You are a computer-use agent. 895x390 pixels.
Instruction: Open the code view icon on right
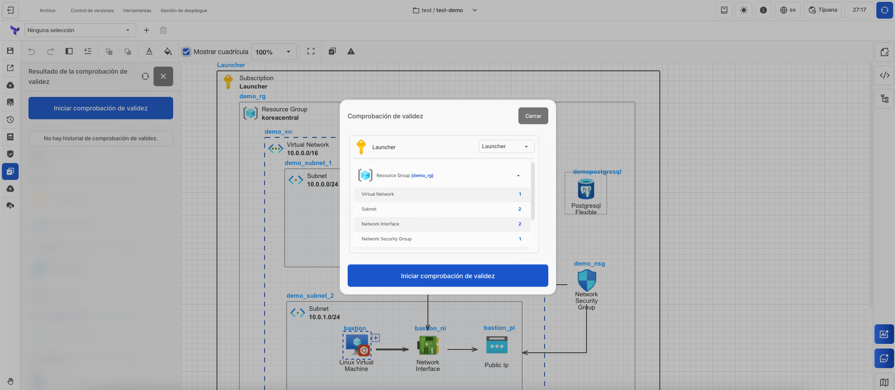coord(884,75)
